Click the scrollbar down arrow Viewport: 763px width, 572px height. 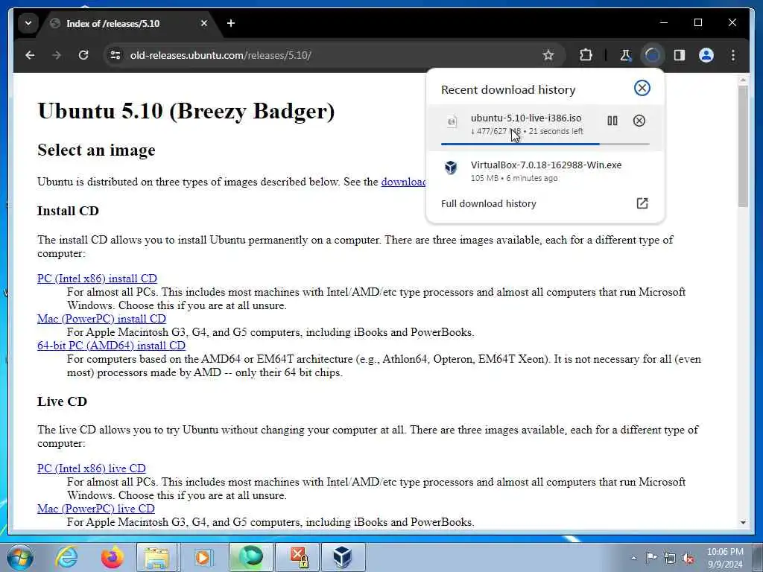[x=743, y=523]
